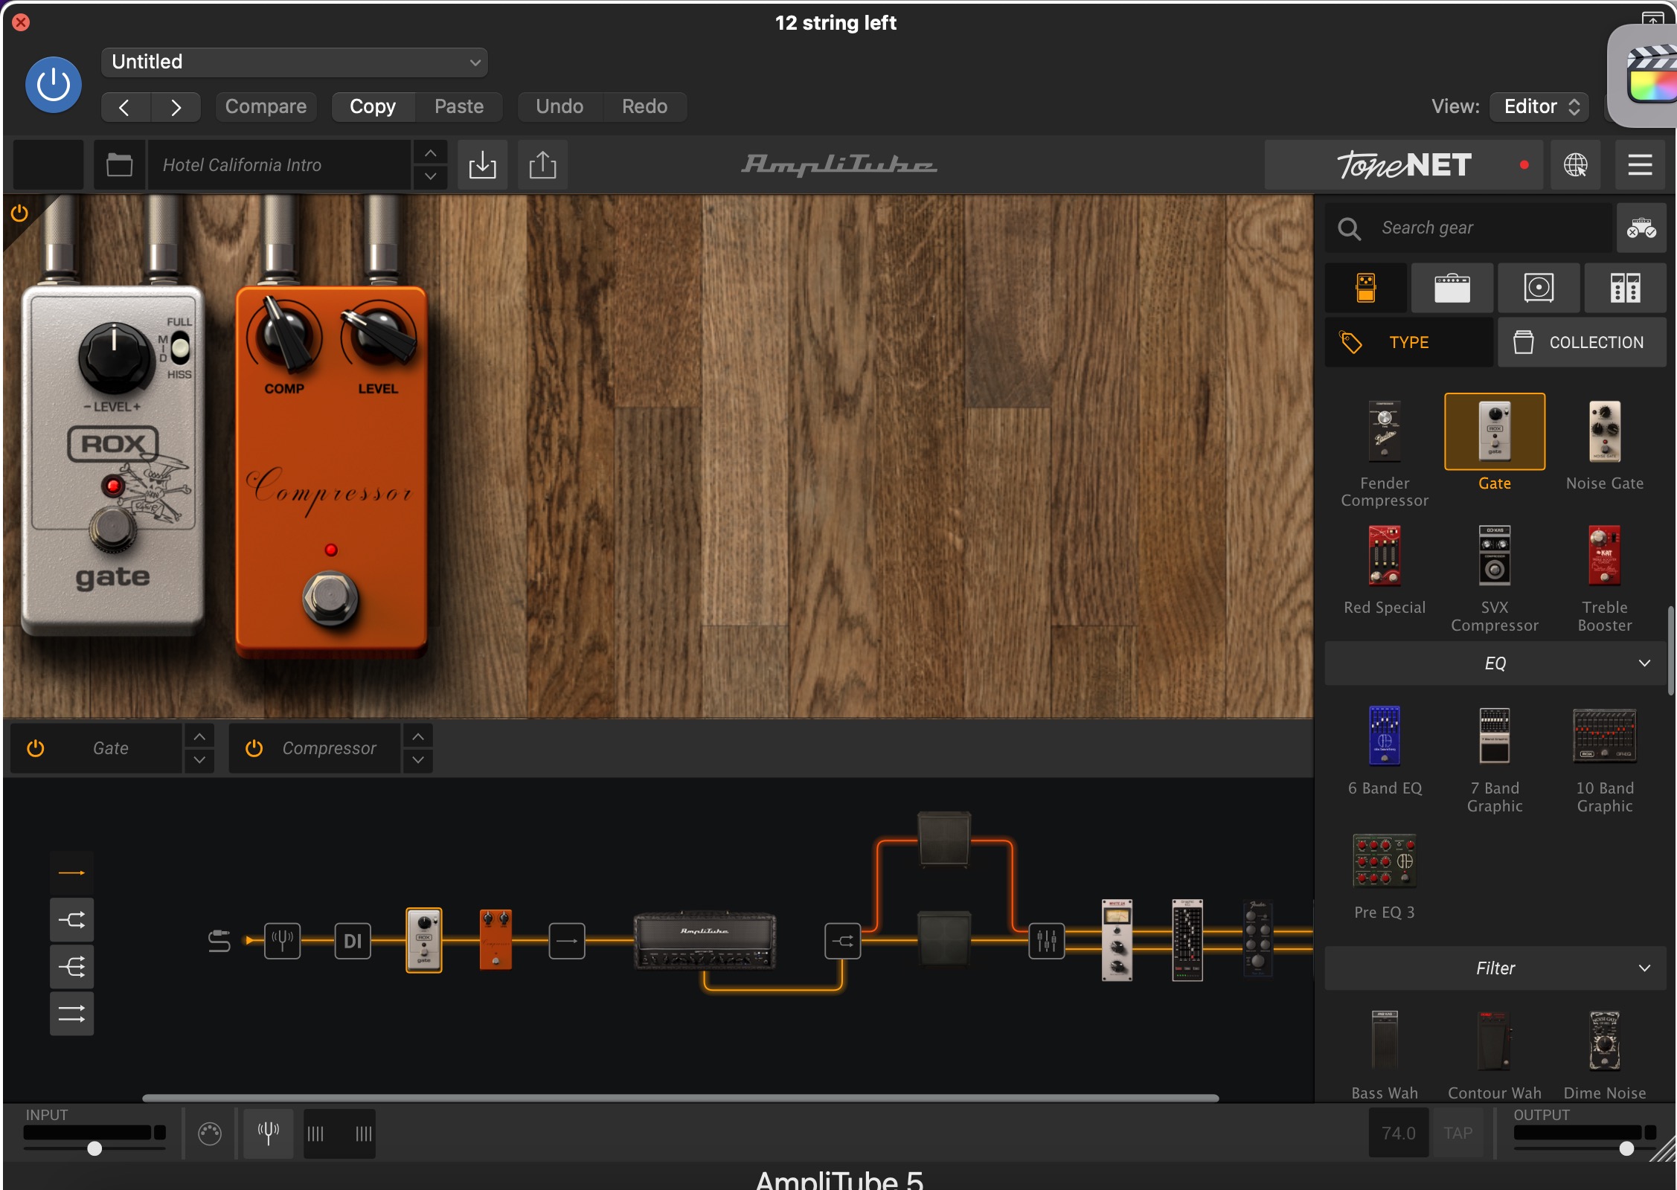Click the Compressor slot down arrow
Screen dimensions: 1677x1190
[x=418, y=760]
